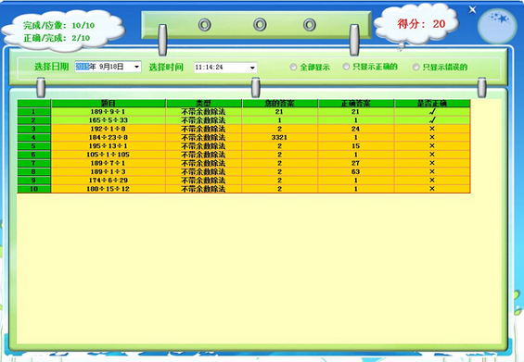Click the 题目 column header
Image resolution: width=524 pixels, height=362 pixels.
point(109,104)
